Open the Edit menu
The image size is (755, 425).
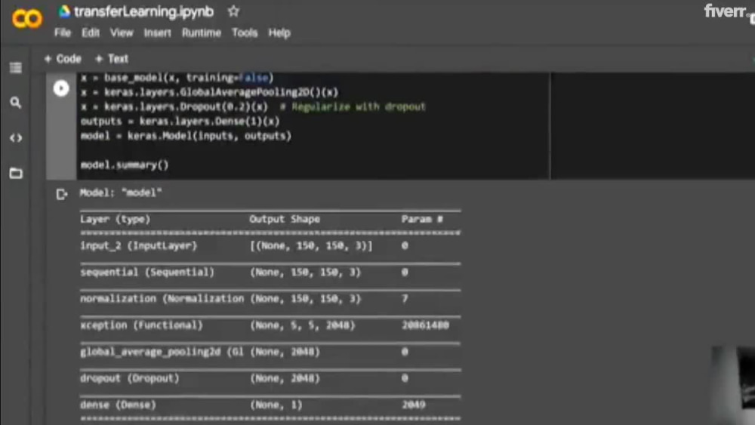[x=91, y=32]
